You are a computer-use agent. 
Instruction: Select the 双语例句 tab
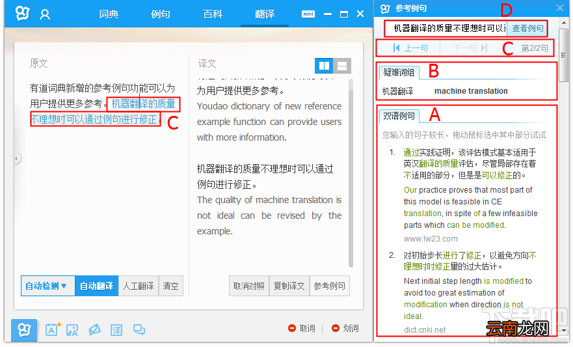click(399, 116)
